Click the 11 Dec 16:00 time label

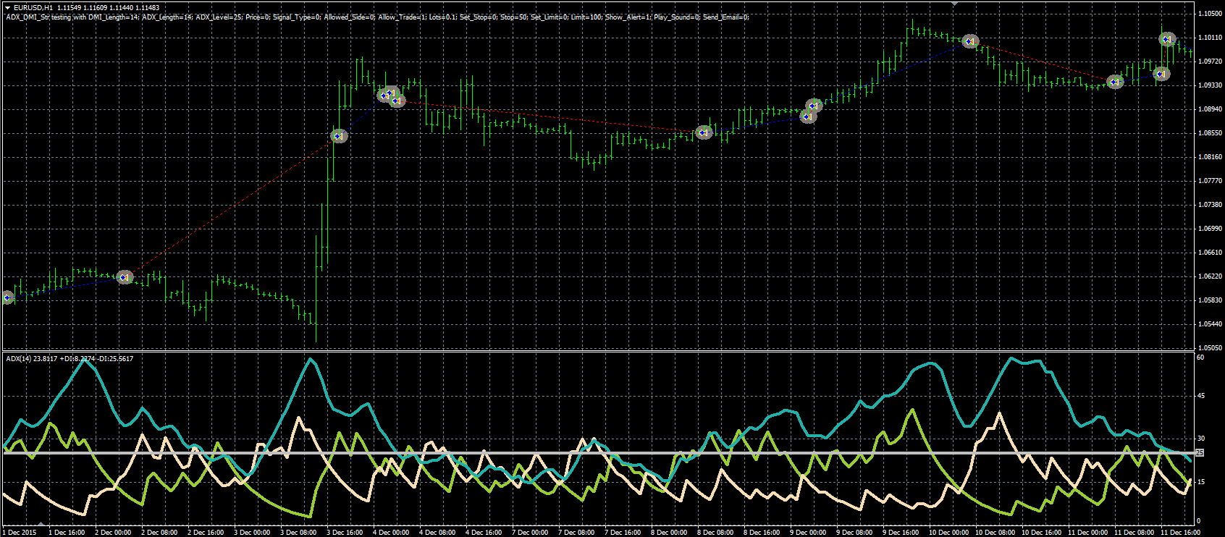click(x=1180, y=533)
